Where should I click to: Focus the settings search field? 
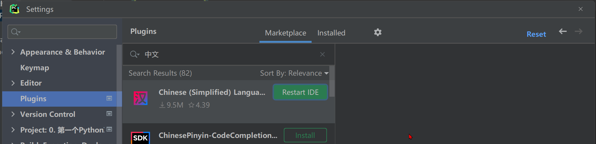click(x=62, y=32)
